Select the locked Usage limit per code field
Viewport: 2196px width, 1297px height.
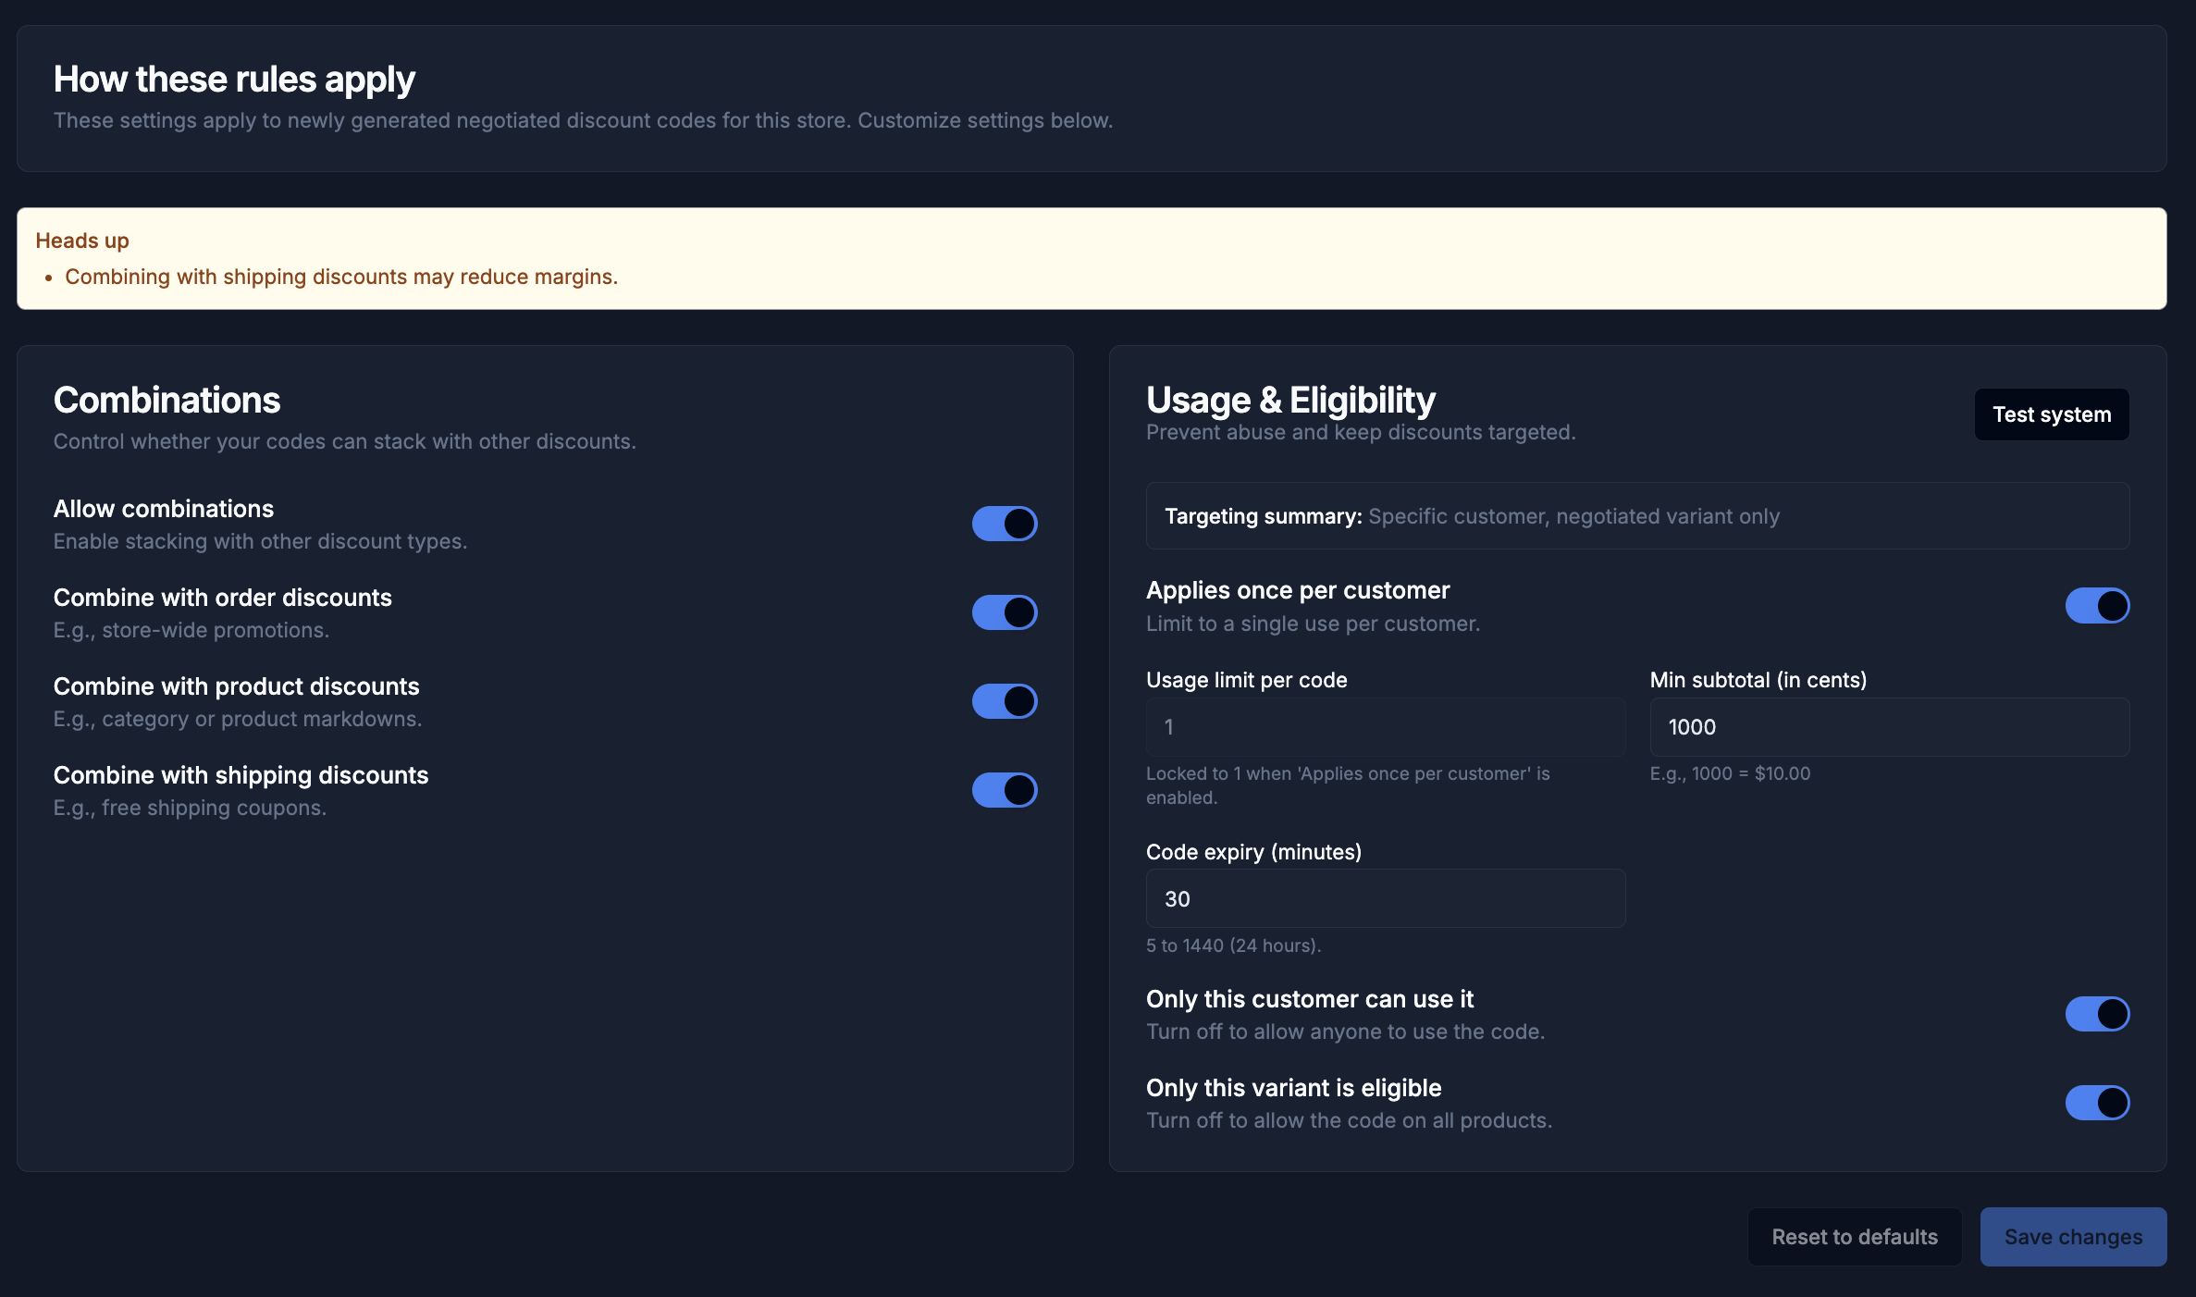click(1384, 726)
